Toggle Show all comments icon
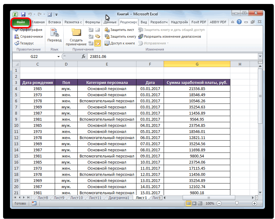Viewport: 275px width, 219px height. click(x=97, y=36)
